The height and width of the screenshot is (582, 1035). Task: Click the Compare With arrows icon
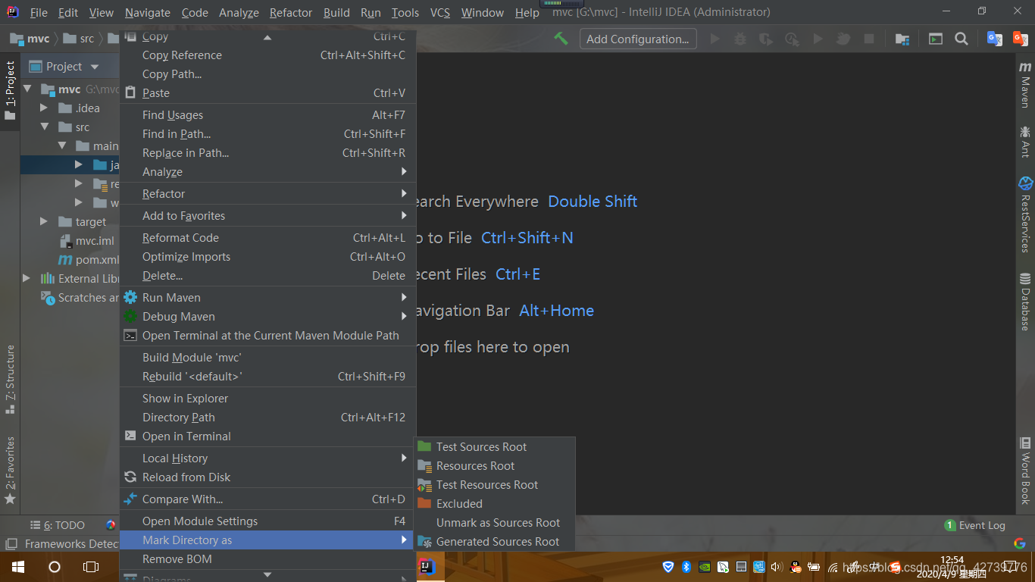click(130, 499)
